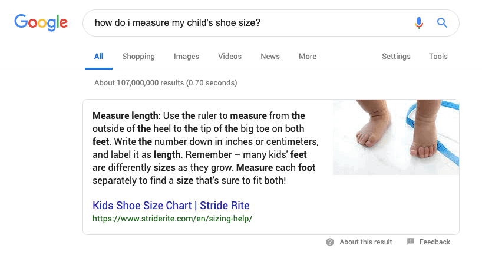Click the striderite.com sizing-help URL
This screenshot has width=482, height=258.
coord(172,219)
